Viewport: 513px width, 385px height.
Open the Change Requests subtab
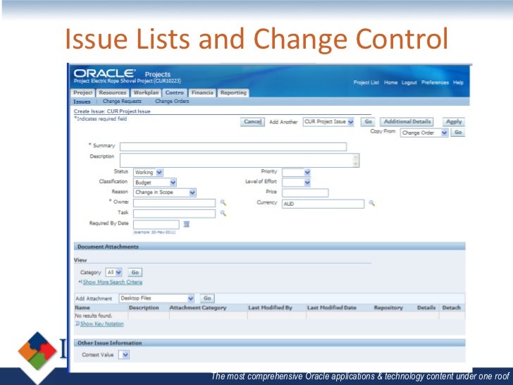[x=122, y=102]
